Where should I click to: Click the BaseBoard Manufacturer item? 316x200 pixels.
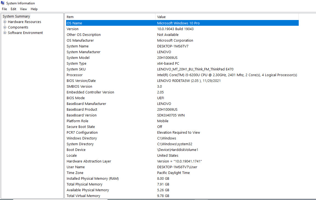[x=86, y=104]
